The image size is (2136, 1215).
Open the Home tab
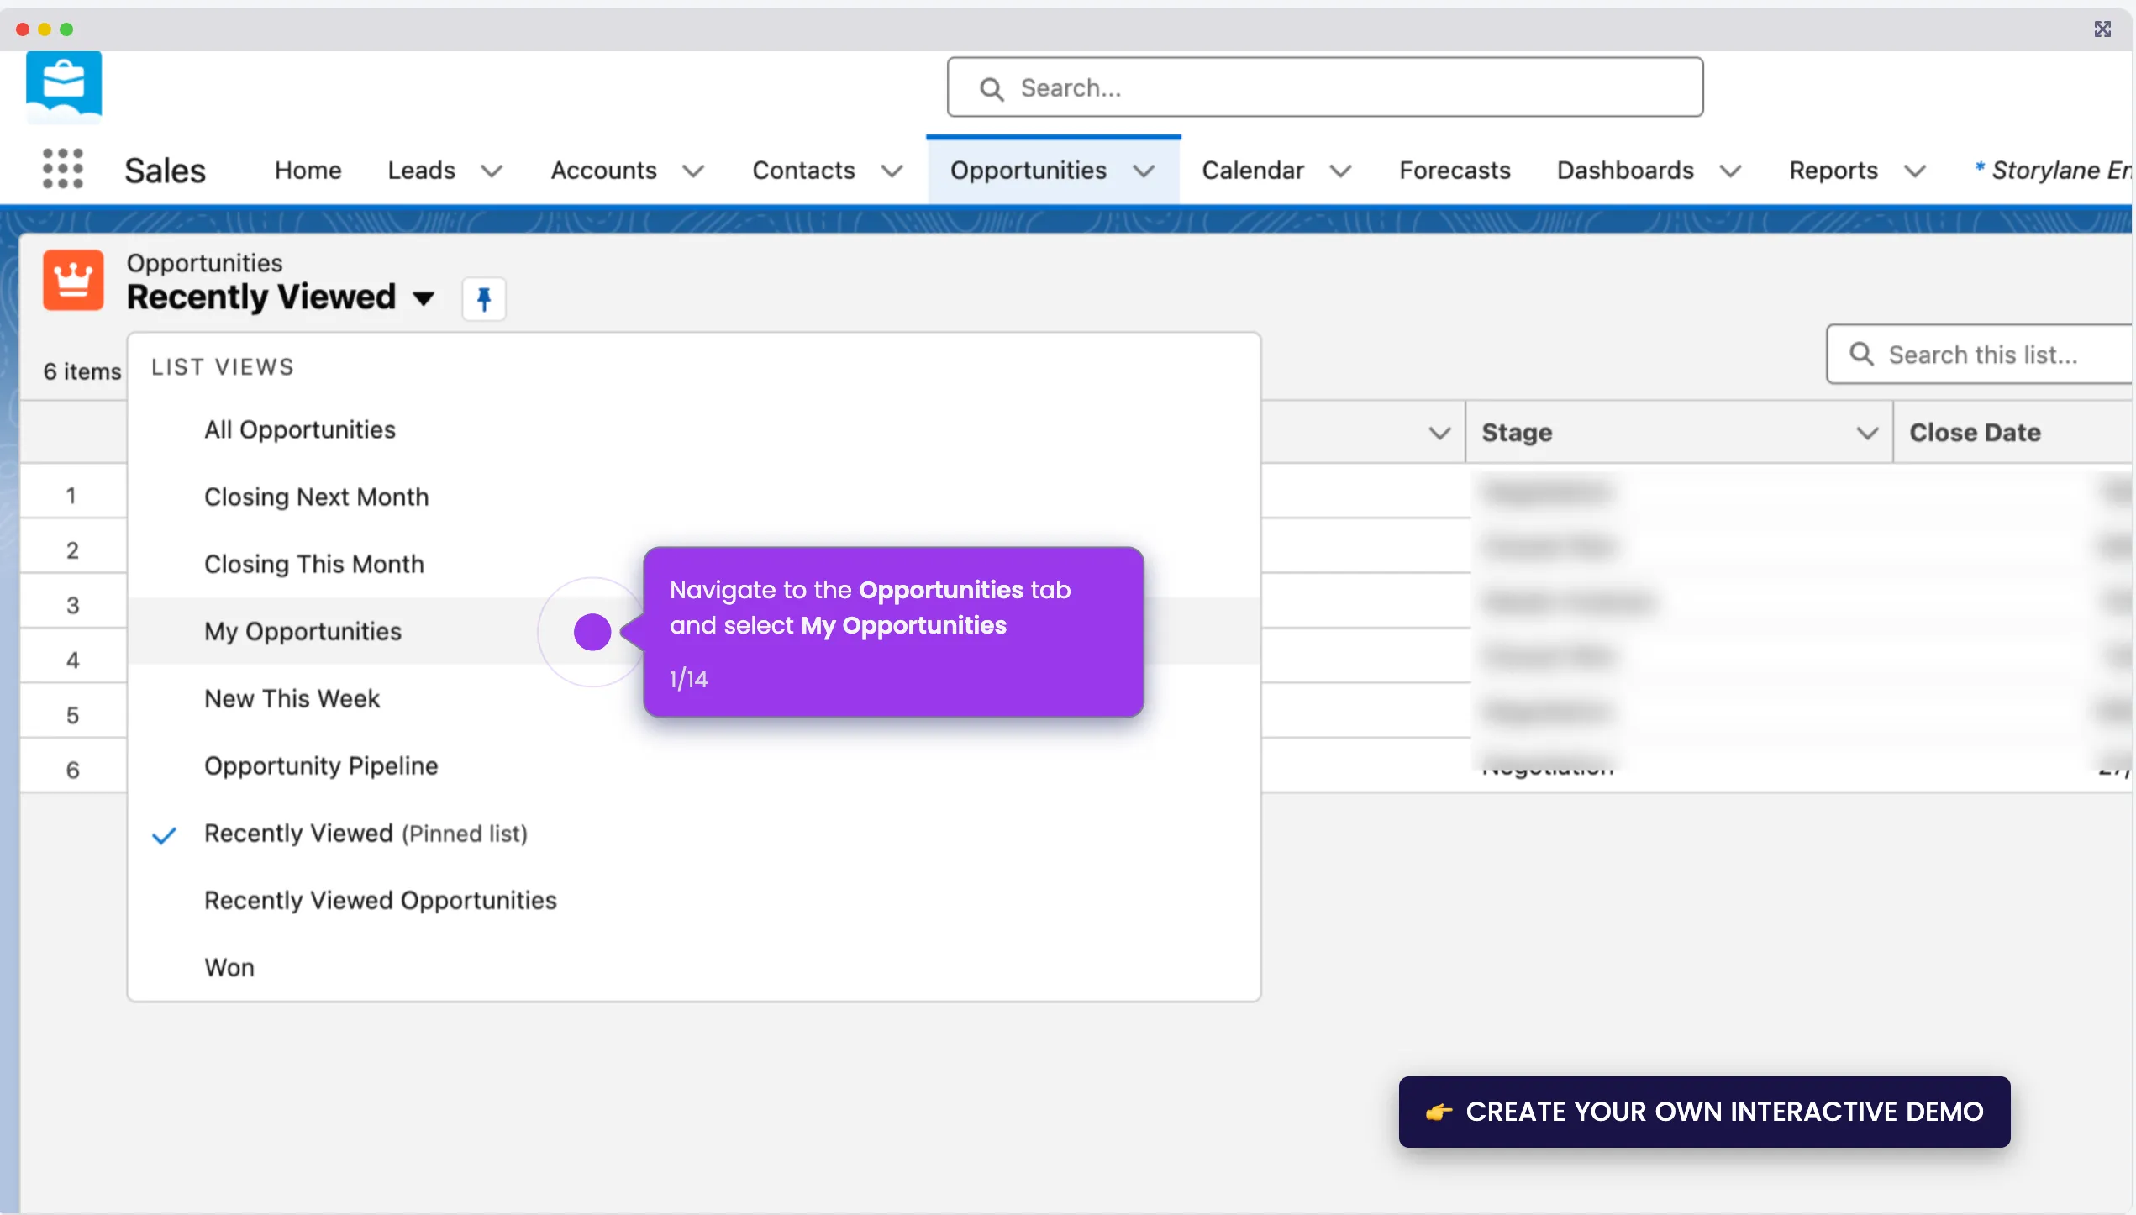pos(308,171)
